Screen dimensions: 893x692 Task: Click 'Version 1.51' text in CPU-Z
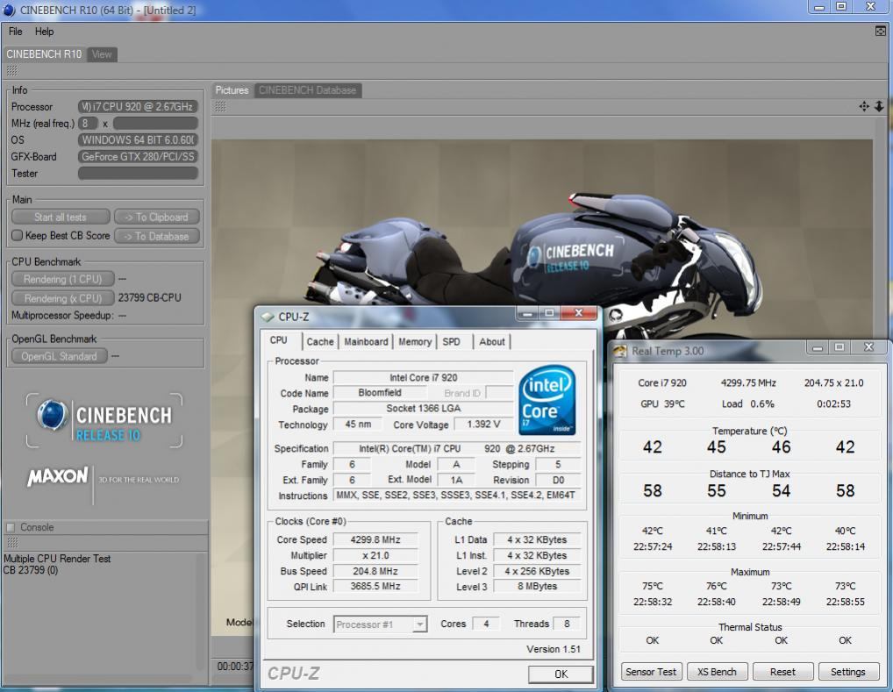554,649
